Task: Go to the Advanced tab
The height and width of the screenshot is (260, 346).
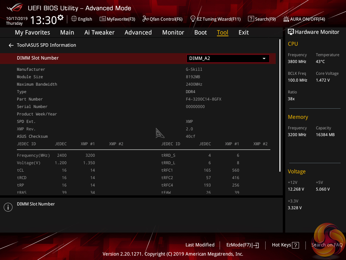Action: coord(138,32)
